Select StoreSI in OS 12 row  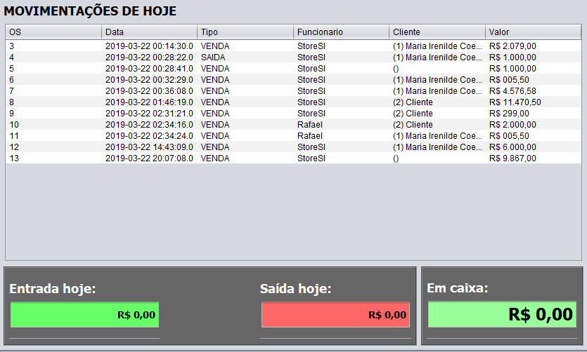point(311,147)
